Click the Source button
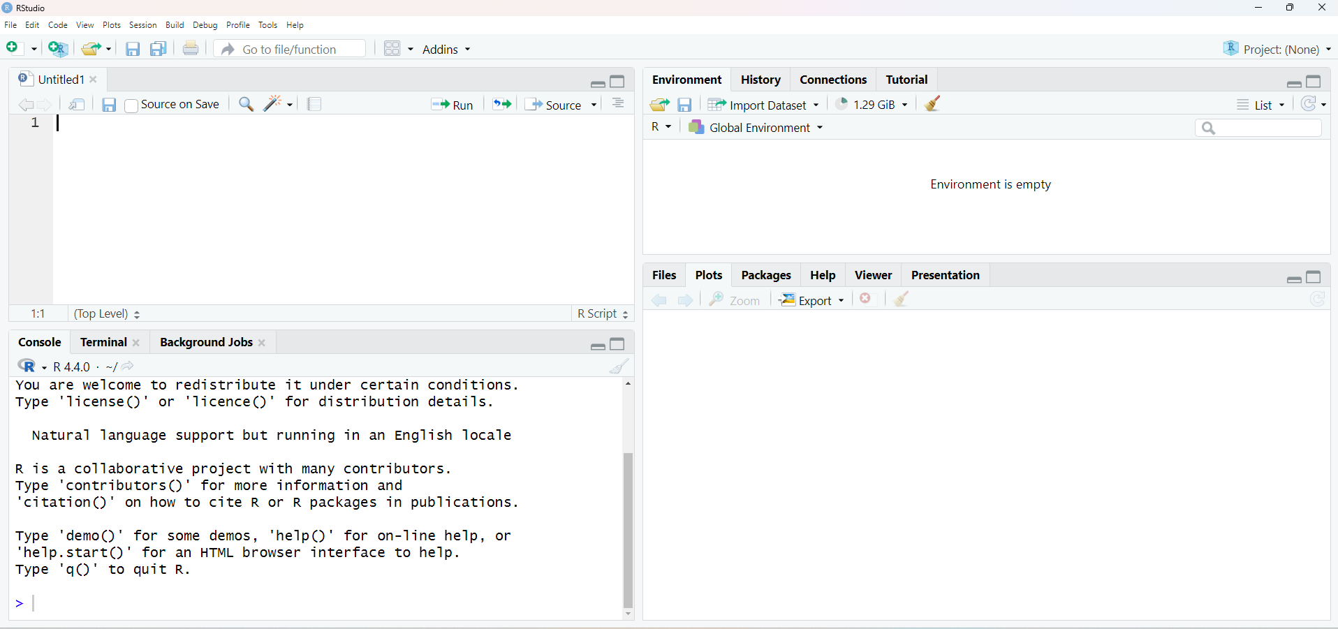 coord(556,105)
